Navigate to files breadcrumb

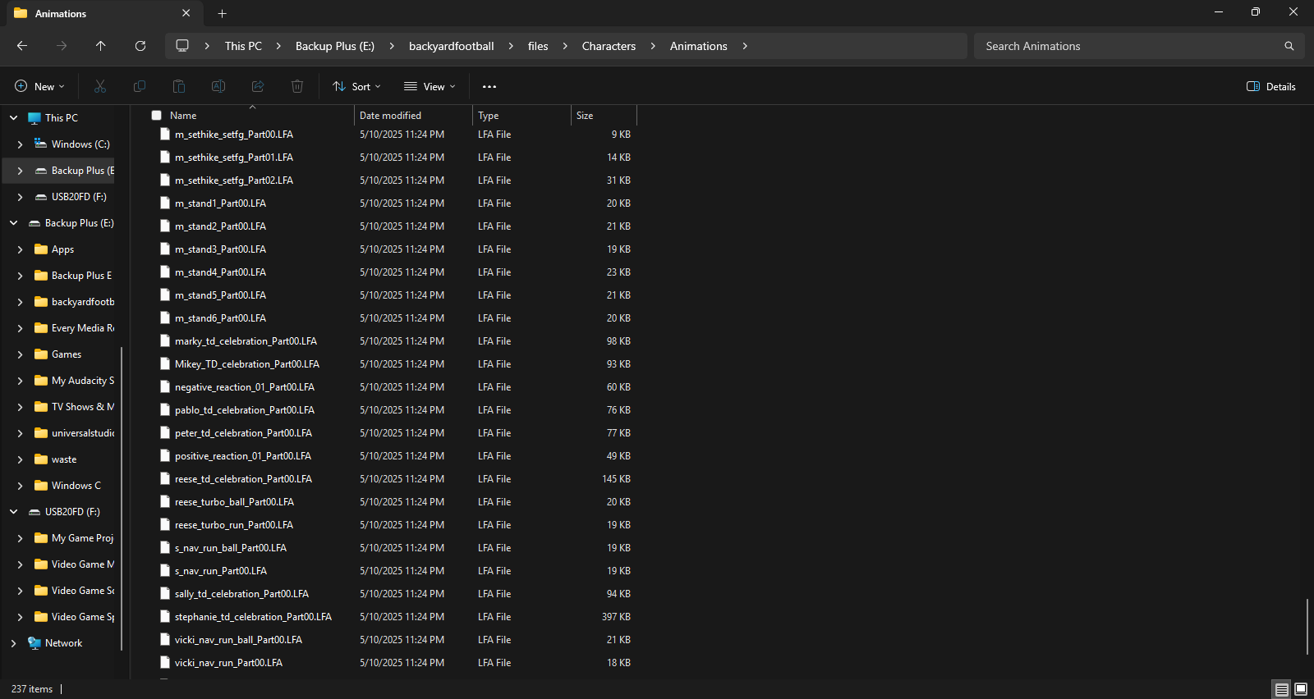tap(538, 46)
